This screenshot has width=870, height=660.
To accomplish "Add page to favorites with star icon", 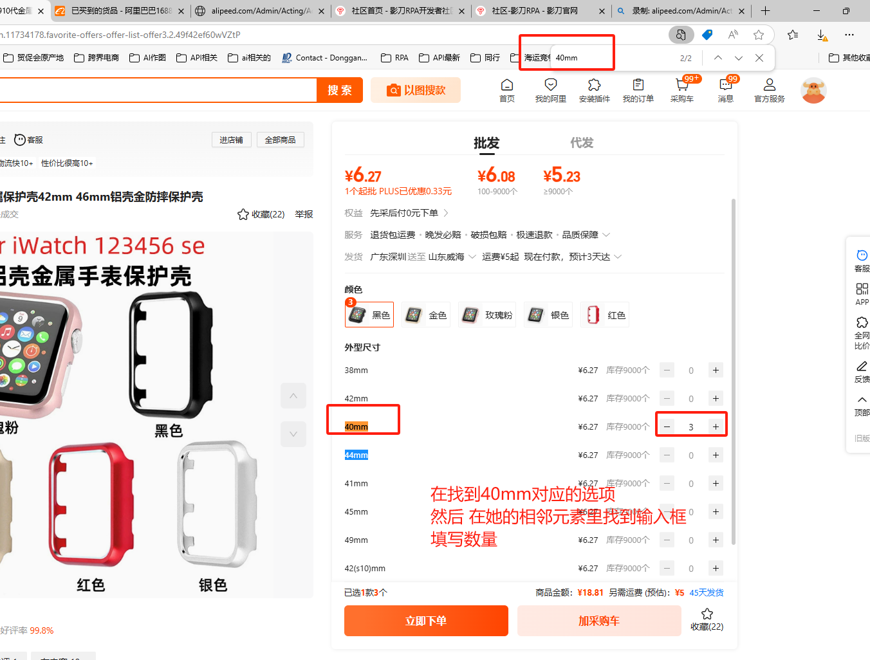I will (x=759, y=35).
